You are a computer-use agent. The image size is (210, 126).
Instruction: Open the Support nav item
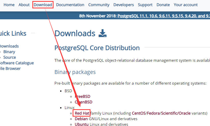145,5
